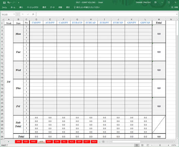
Task: Click the horizontal scrollbar thumb
Action: pyautogui.click(x=126, y=142)
